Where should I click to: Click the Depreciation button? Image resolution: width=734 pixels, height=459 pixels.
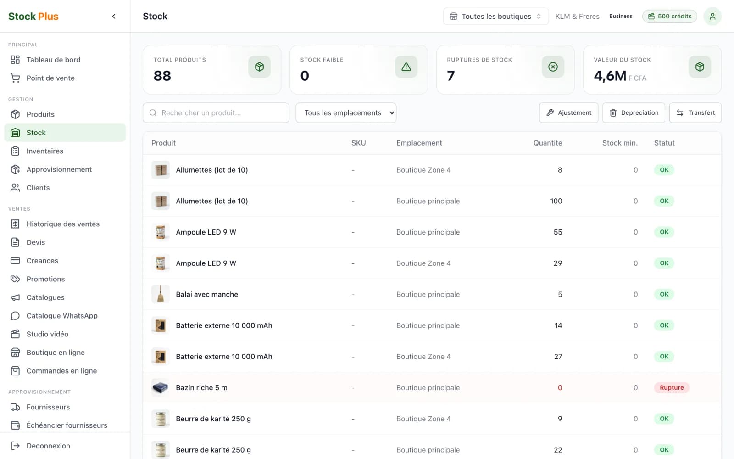click(x=634, y=113)
